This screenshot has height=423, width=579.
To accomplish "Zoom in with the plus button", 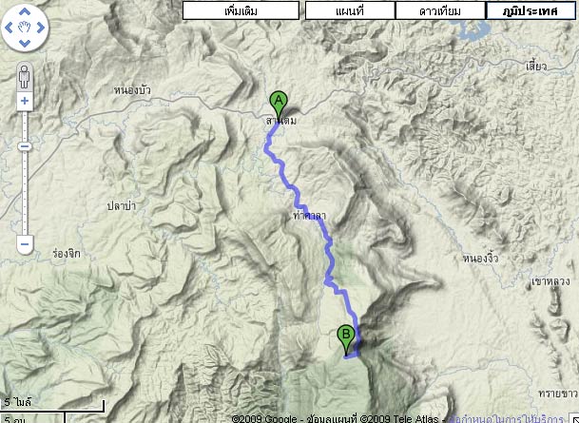I will tap(25, 101).
